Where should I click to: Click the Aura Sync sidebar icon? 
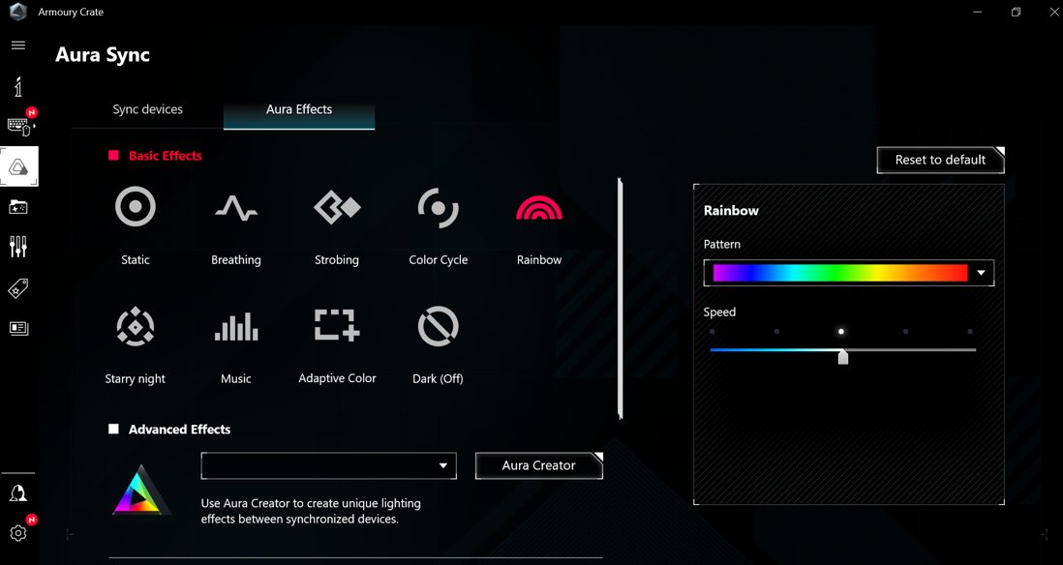(x=19, y=166)
